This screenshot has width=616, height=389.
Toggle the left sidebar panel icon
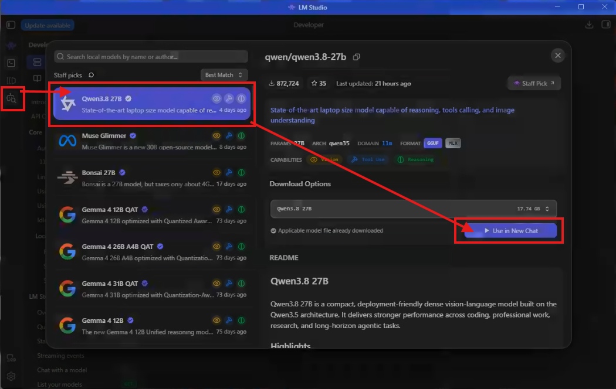coord(11,25)
